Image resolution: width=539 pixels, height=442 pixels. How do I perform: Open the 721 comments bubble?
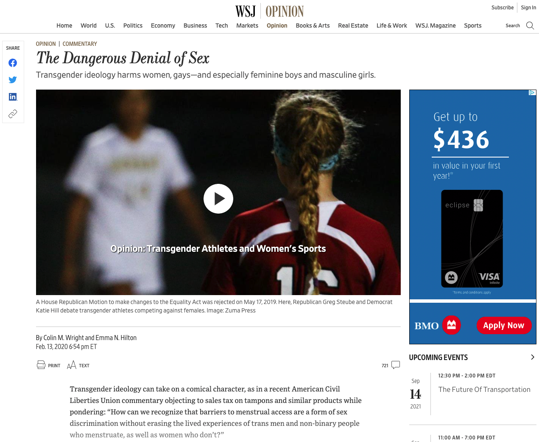coord(396,365)
